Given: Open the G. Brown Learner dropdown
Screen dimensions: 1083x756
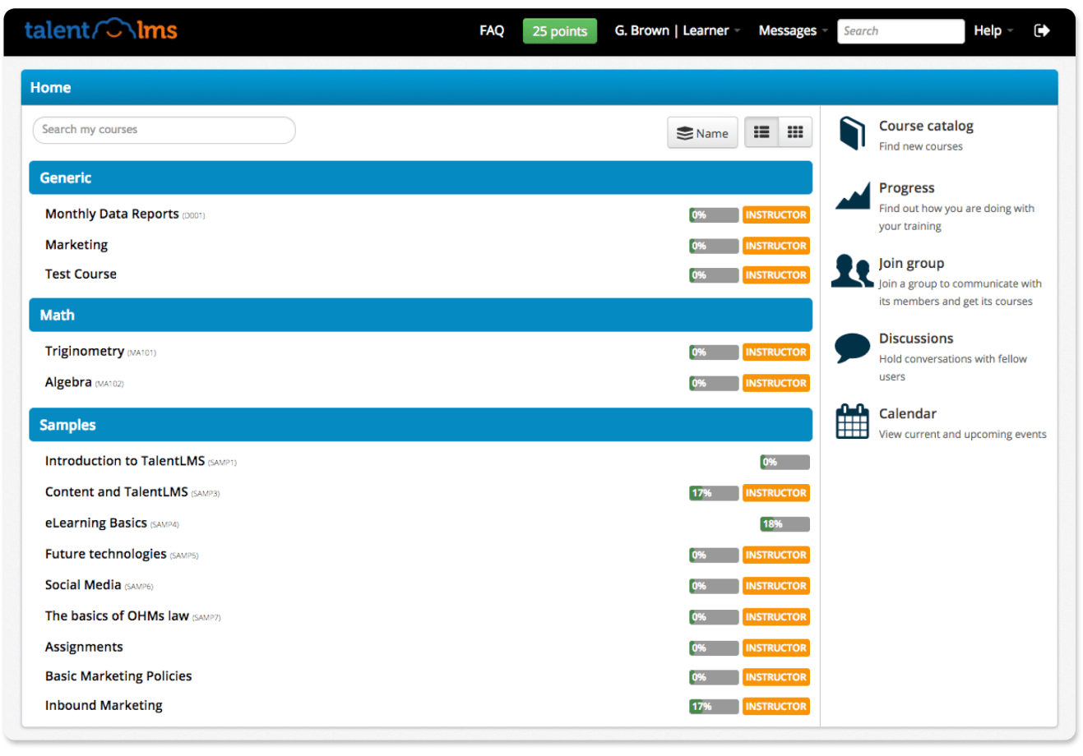Looking at the screenshot, I should tap(677, 30).
